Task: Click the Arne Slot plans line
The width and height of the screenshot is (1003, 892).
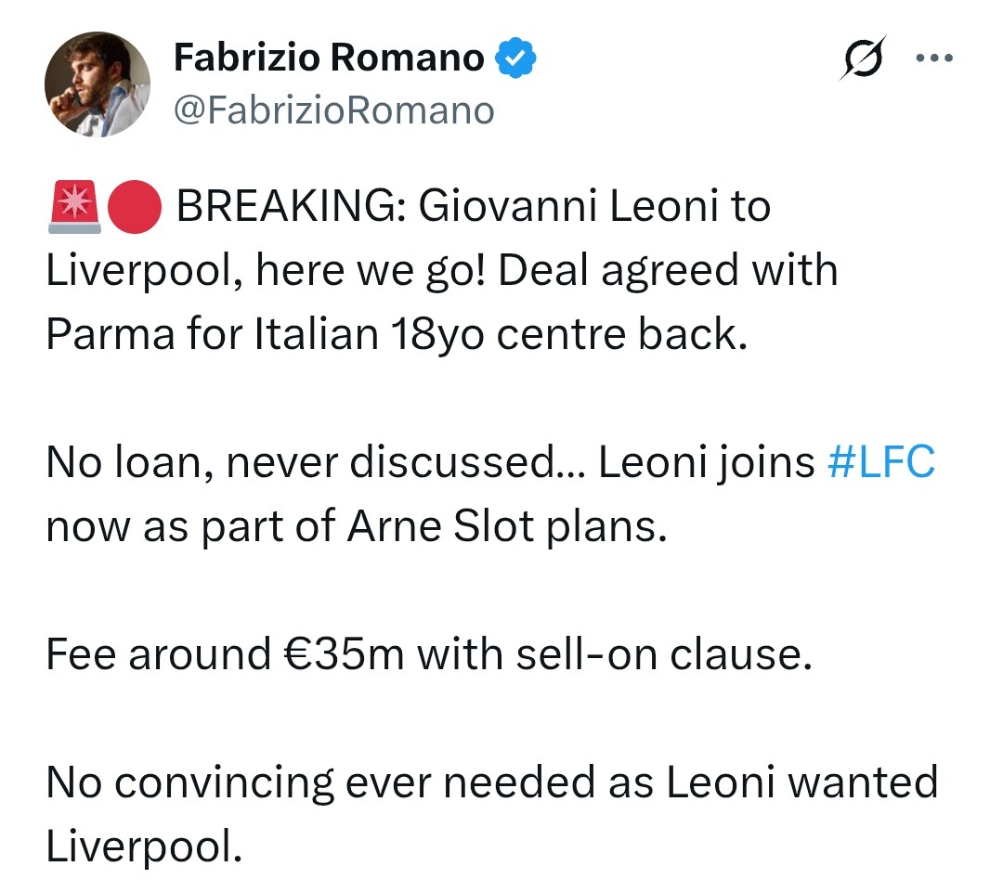Action: (x=357, y=526)
